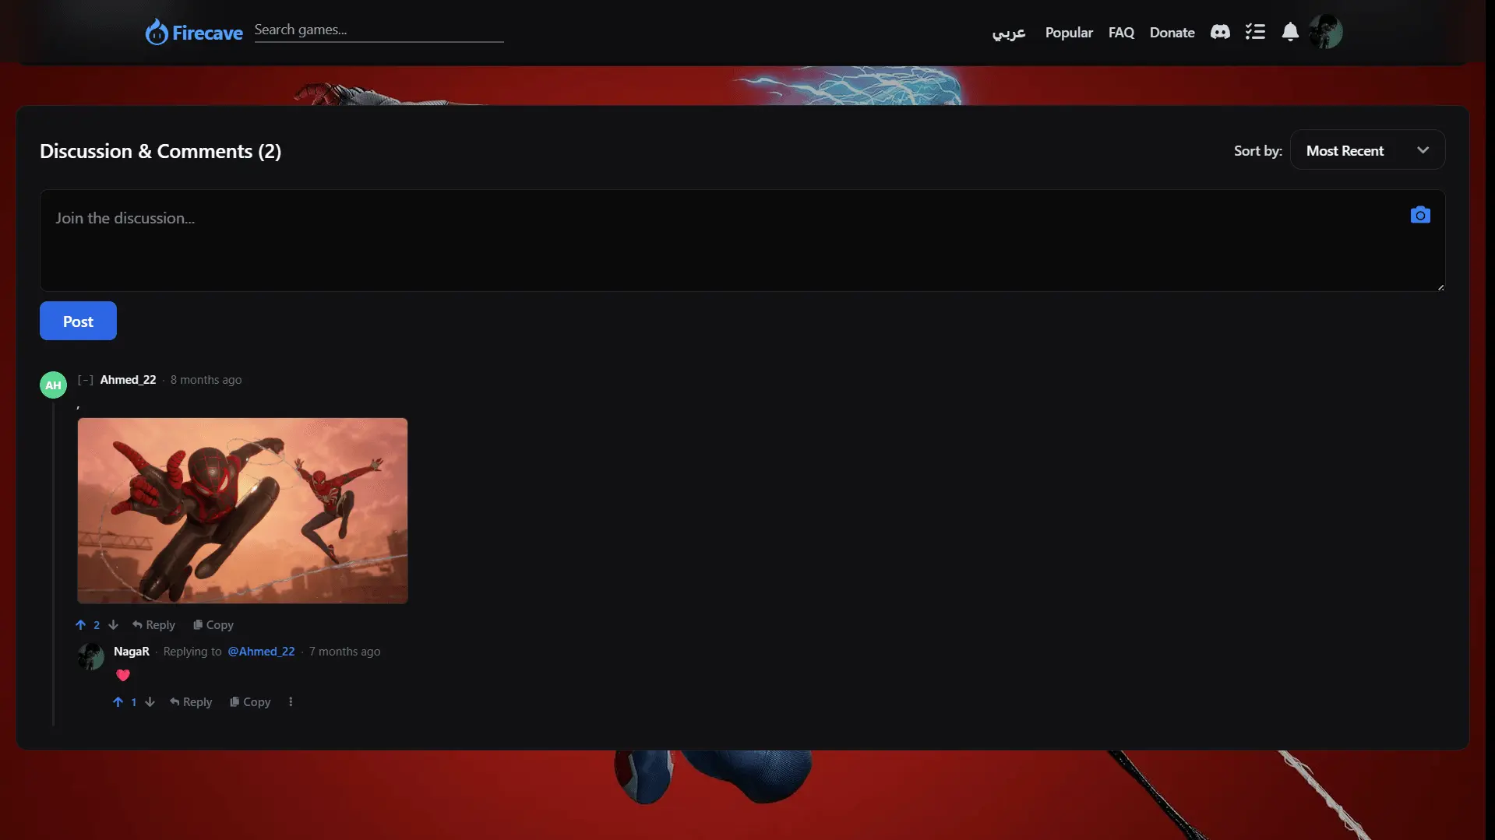The height and width of the screenshot is (840, 1495).
Task: Open the profile avatar menu in header
Action: (1325, 32)
